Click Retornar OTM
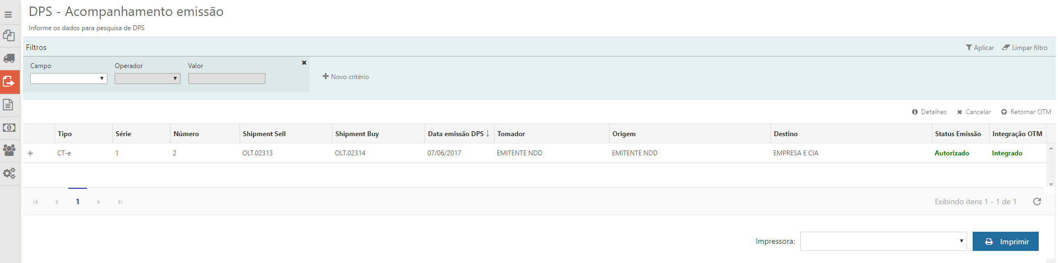 point(1026,112)
